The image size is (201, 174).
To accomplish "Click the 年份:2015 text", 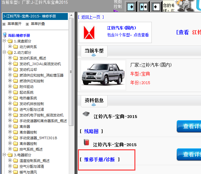I will (x=140, y=83).
